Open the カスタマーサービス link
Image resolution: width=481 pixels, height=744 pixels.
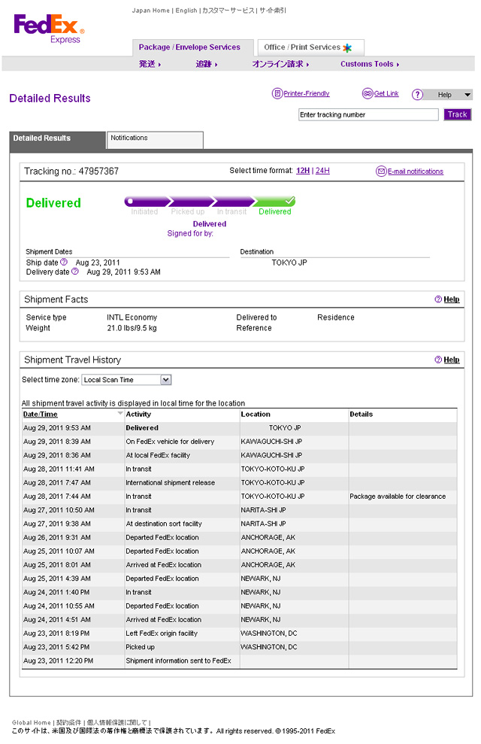[228, 11]
